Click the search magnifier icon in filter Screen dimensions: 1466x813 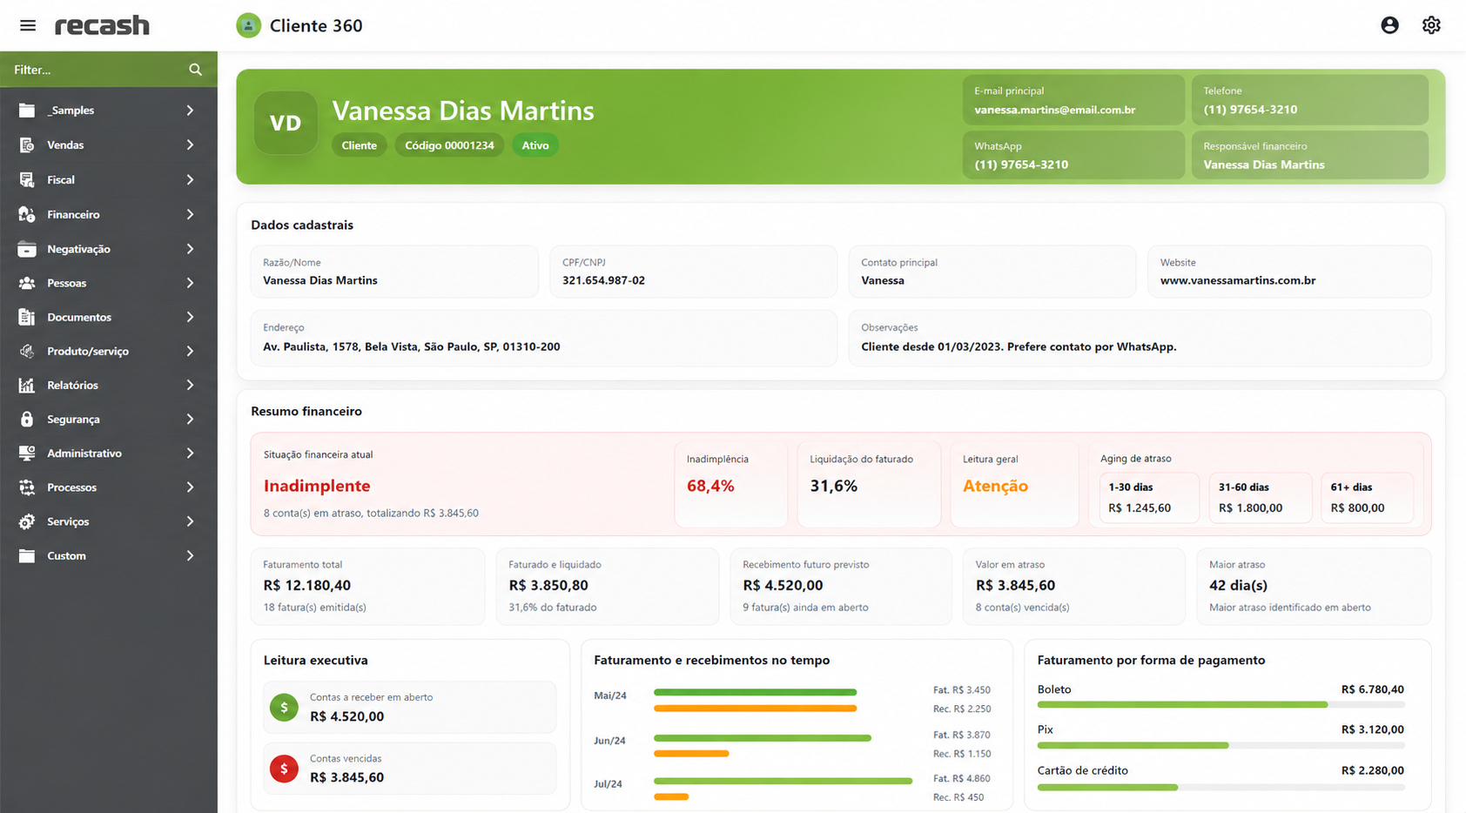click(195, 70)
